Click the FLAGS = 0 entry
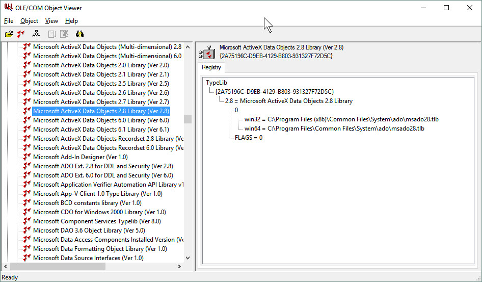Screen dimensions: 482x282 coord(249,138)
